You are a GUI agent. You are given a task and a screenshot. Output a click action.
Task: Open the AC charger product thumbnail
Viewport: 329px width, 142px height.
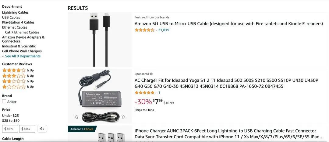pyautogui.click(x=100, y=93)
